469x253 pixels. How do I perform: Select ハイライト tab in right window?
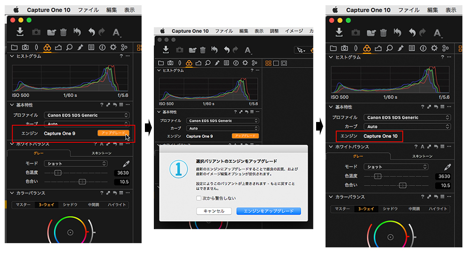[x=438, y=209]
